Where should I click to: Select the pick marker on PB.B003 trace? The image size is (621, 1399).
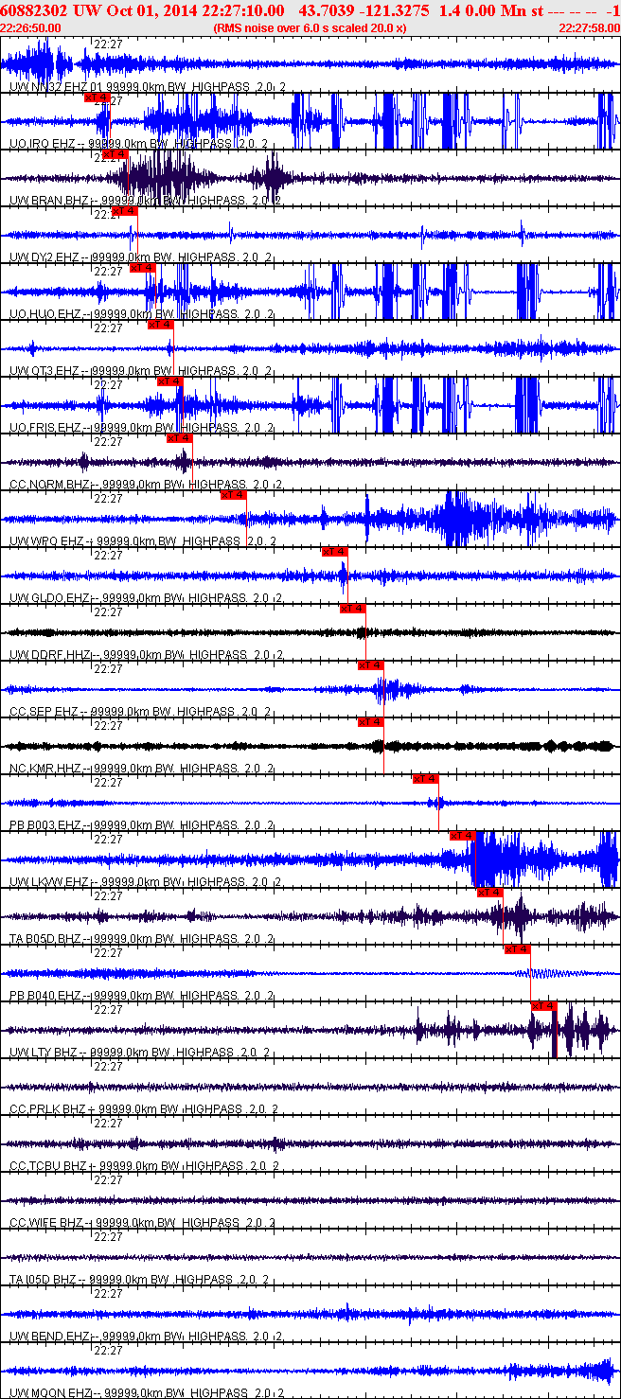coord(425,779)
